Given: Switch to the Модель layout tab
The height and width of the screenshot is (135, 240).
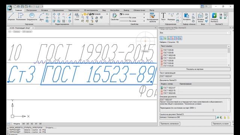Looking at the screenshot, I should click(16, 124).
